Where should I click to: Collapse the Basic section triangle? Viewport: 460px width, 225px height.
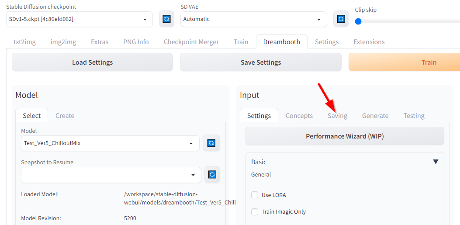[435, 162]
